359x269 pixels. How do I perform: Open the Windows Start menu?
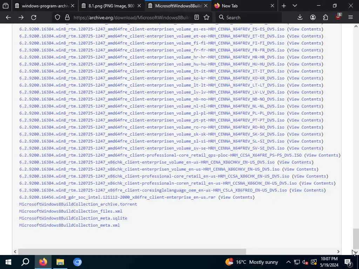click(8, 262)
